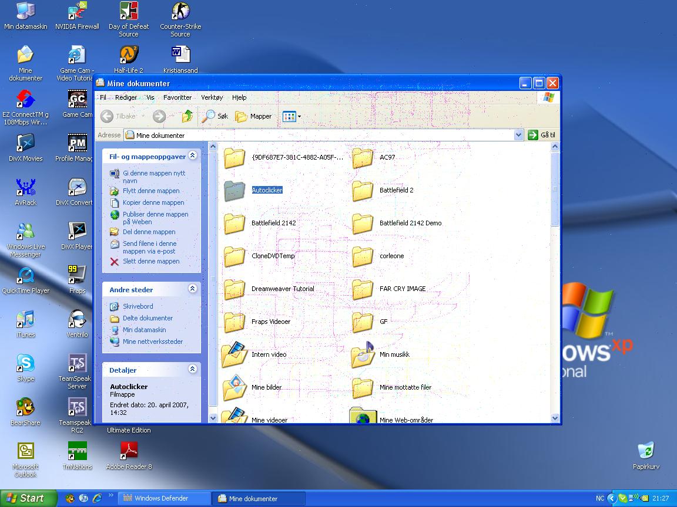Click the file list scroll down arrow

(x=555, y=418)
